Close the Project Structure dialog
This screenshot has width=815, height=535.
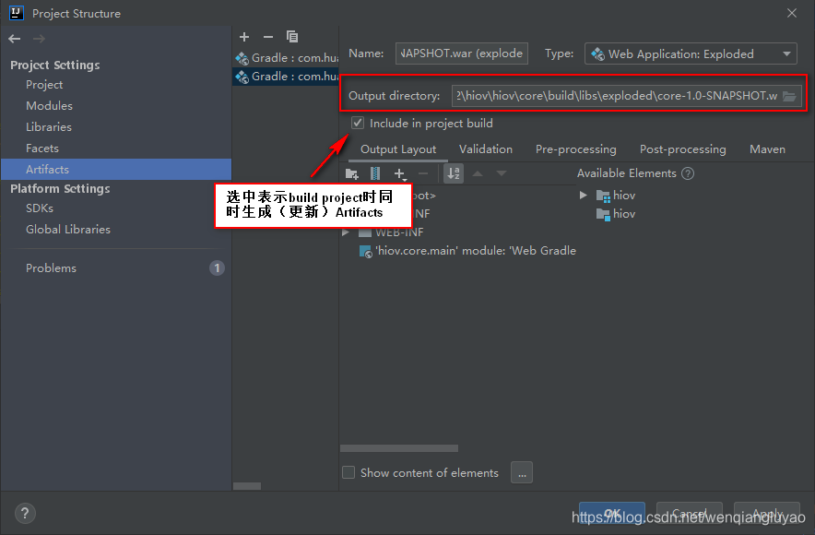792,13
